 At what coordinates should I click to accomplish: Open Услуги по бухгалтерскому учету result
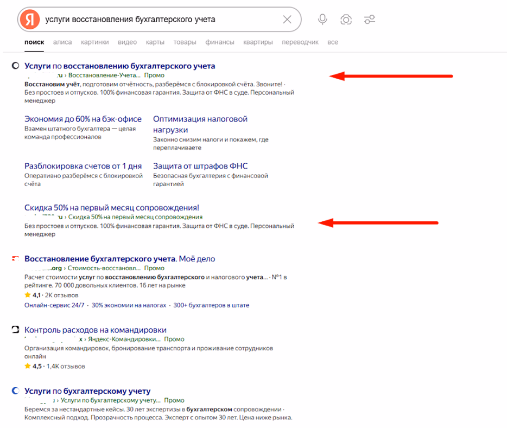click(x=87, y=391)
